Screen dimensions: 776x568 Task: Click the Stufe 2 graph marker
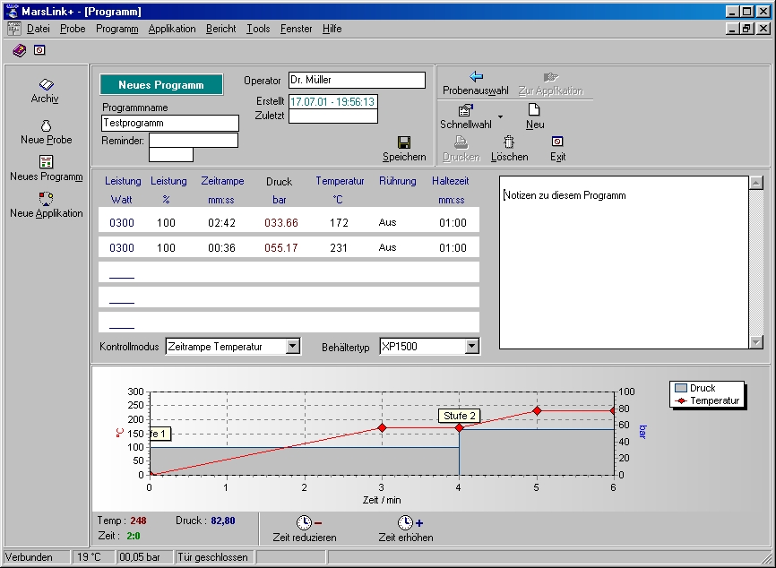[459, 416]
